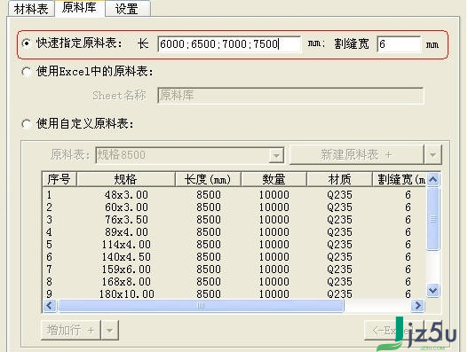Click the 长度(mm) column header
This screenshot has height=352, width=468.
(x=208, y=179)
